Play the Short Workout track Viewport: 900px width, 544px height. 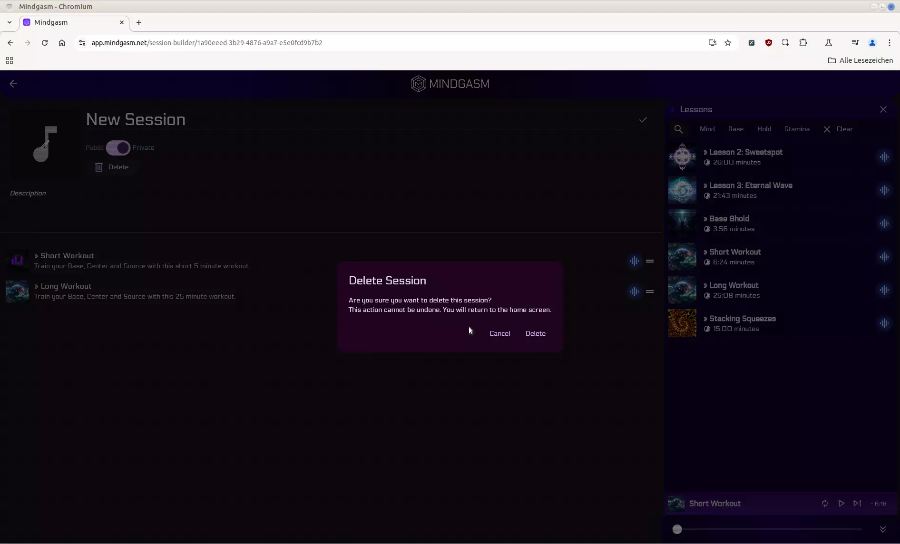841,504
